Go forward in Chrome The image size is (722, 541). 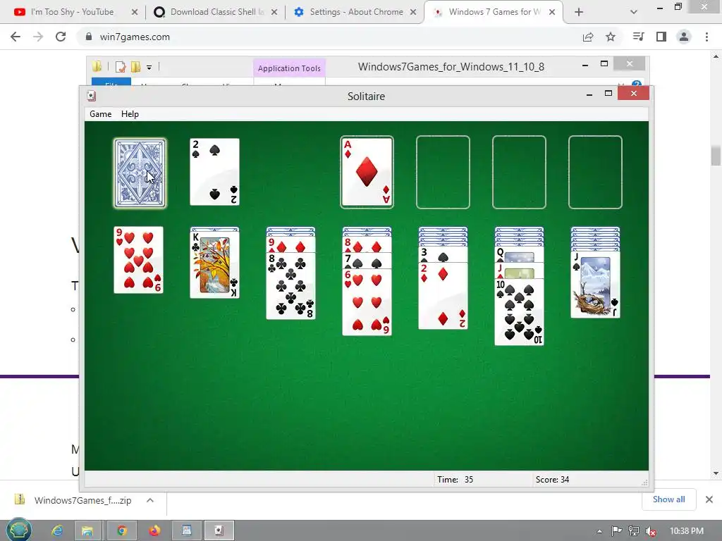pos(38,37)
